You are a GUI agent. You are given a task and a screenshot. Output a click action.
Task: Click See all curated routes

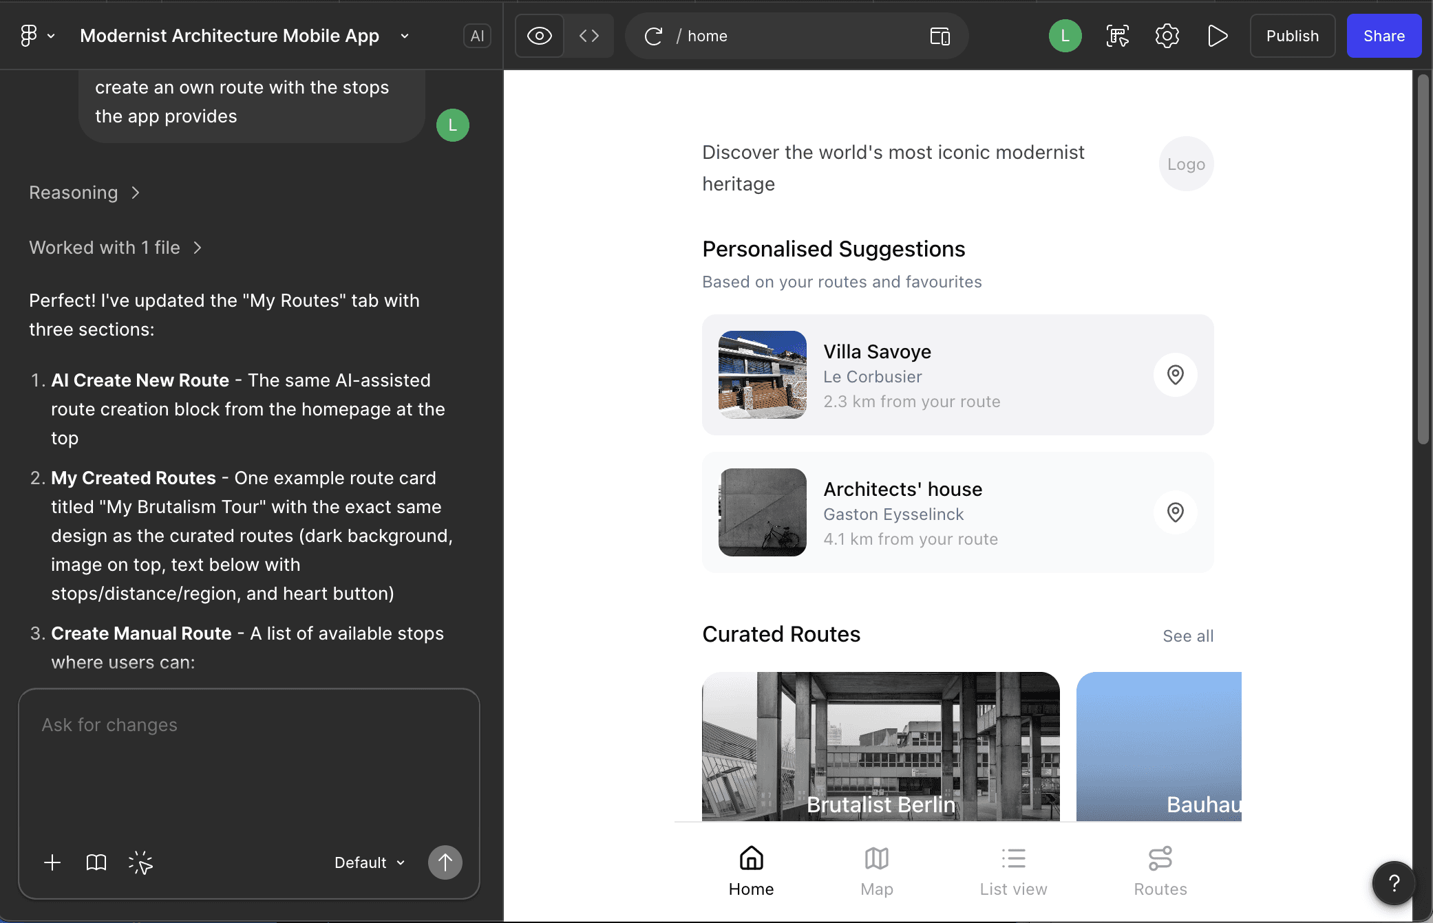click(x=1188, y=636)
